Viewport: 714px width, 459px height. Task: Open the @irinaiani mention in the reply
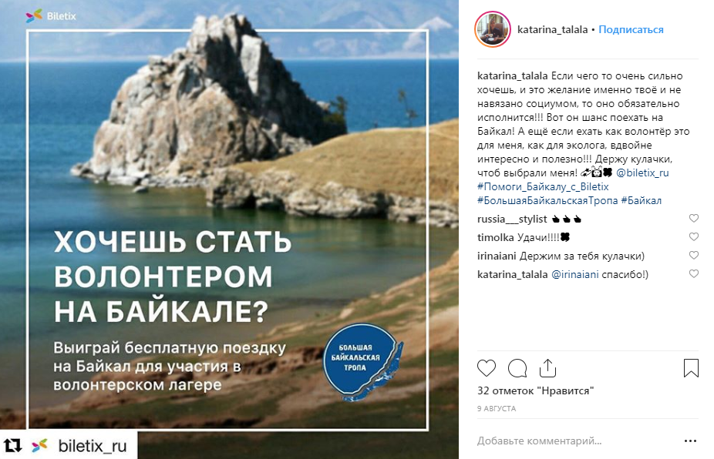574,274
